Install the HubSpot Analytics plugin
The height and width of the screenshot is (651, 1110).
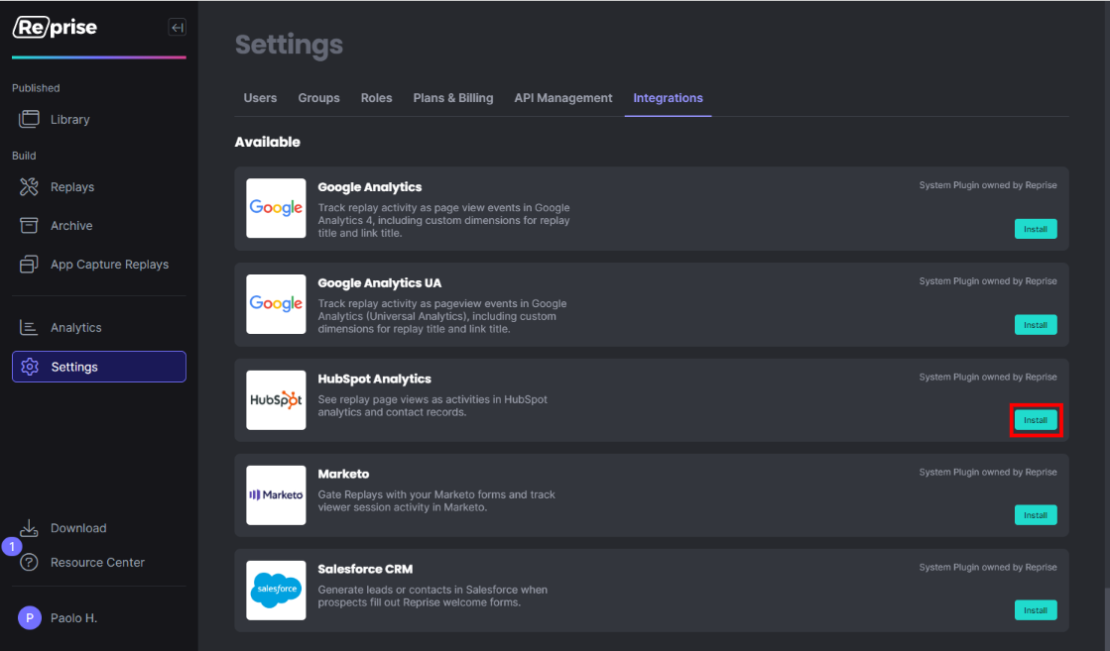tap(1036, 420)
